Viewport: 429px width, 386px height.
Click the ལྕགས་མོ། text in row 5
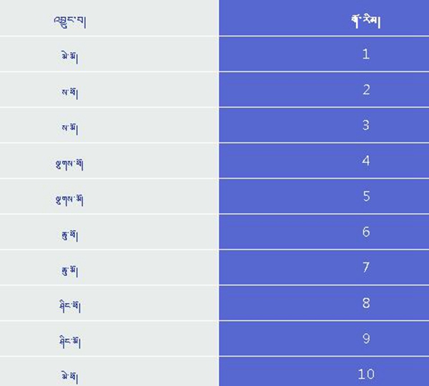(x=69, y=199)
